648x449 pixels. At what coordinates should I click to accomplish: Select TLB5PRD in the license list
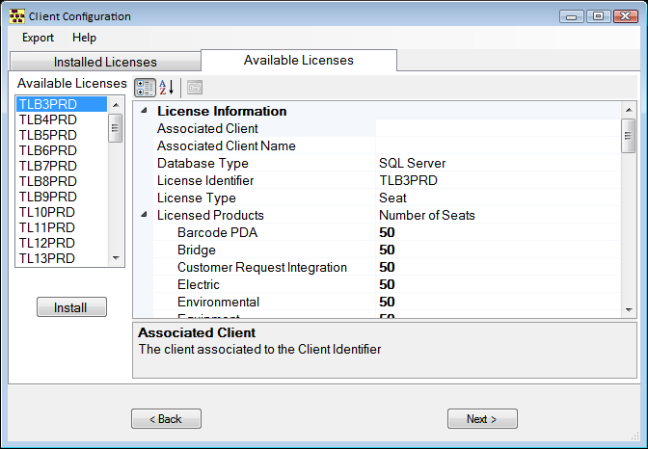pyautogui.click(x=48, y=135)
